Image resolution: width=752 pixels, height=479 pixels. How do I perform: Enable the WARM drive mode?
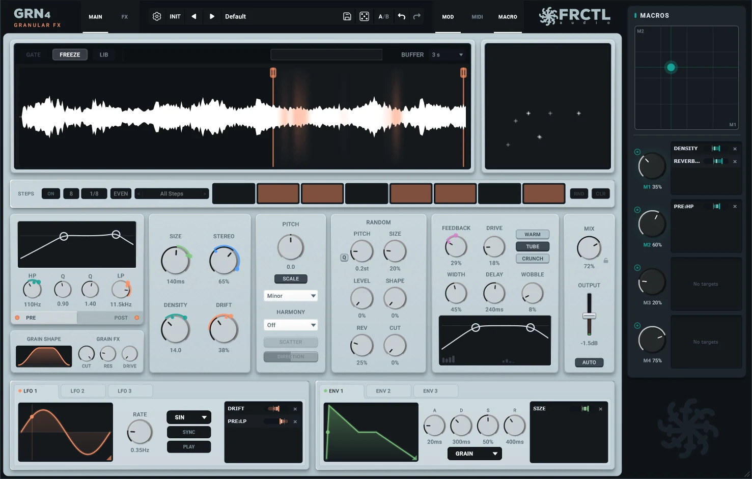533,235
